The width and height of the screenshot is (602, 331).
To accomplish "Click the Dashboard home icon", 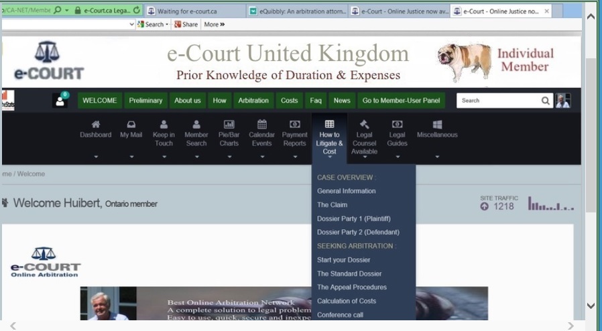I will pos(96,125).
